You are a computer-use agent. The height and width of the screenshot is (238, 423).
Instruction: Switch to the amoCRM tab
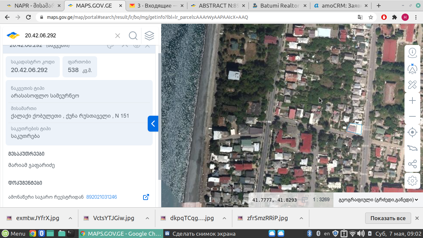pyautogui.click(x=341, y=6)
